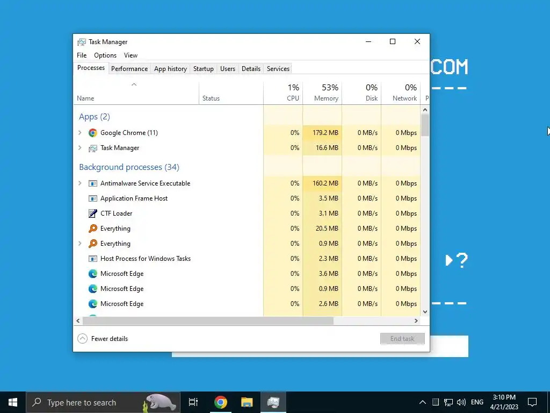Select the Application Frame Host row
This screenshot has width=550, height=413.
pyautogui.click(x=247, y=198)
